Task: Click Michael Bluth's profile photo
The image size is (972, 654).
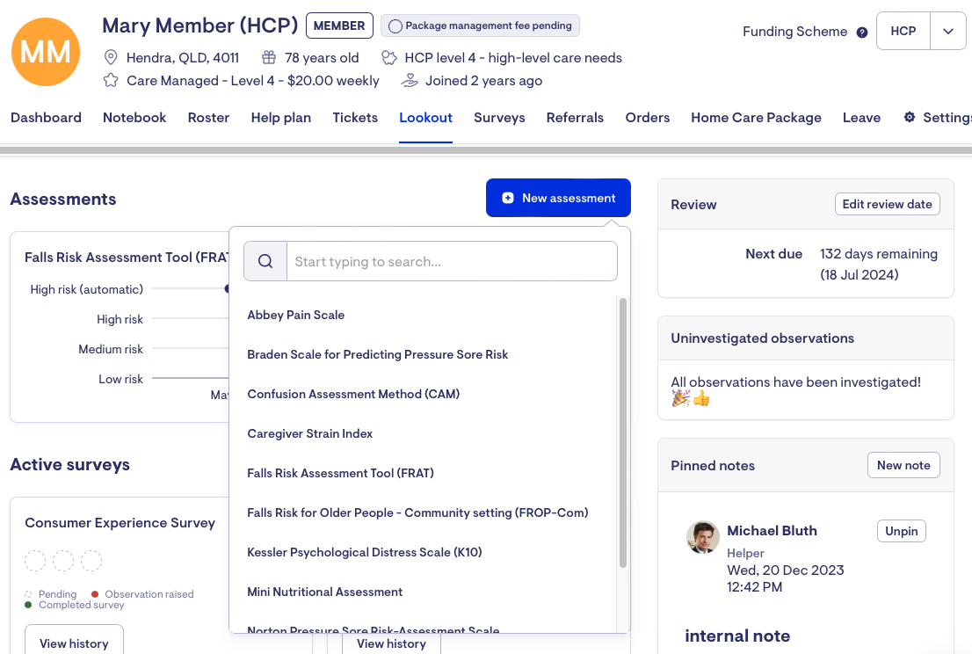Action: click(703, 537)
